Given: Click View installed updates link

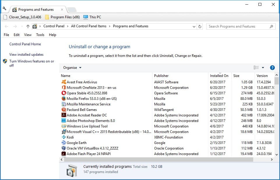Looking at the screenshot, I should (x=27, y=54).
